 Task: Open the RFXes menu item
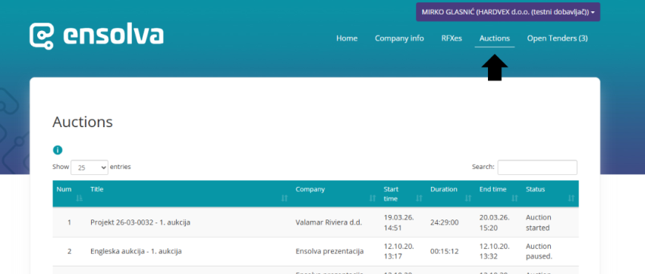tap(451, 39)
